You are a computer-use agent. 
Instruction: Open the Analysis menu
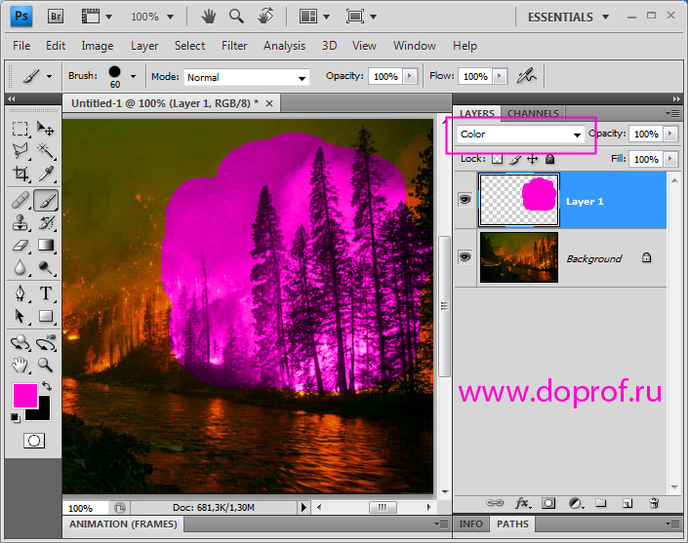pyautogui.click(x=284, y=46)
